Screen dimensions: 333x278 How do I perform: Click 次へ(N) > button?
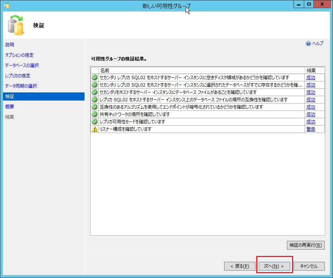pos(274,266)
